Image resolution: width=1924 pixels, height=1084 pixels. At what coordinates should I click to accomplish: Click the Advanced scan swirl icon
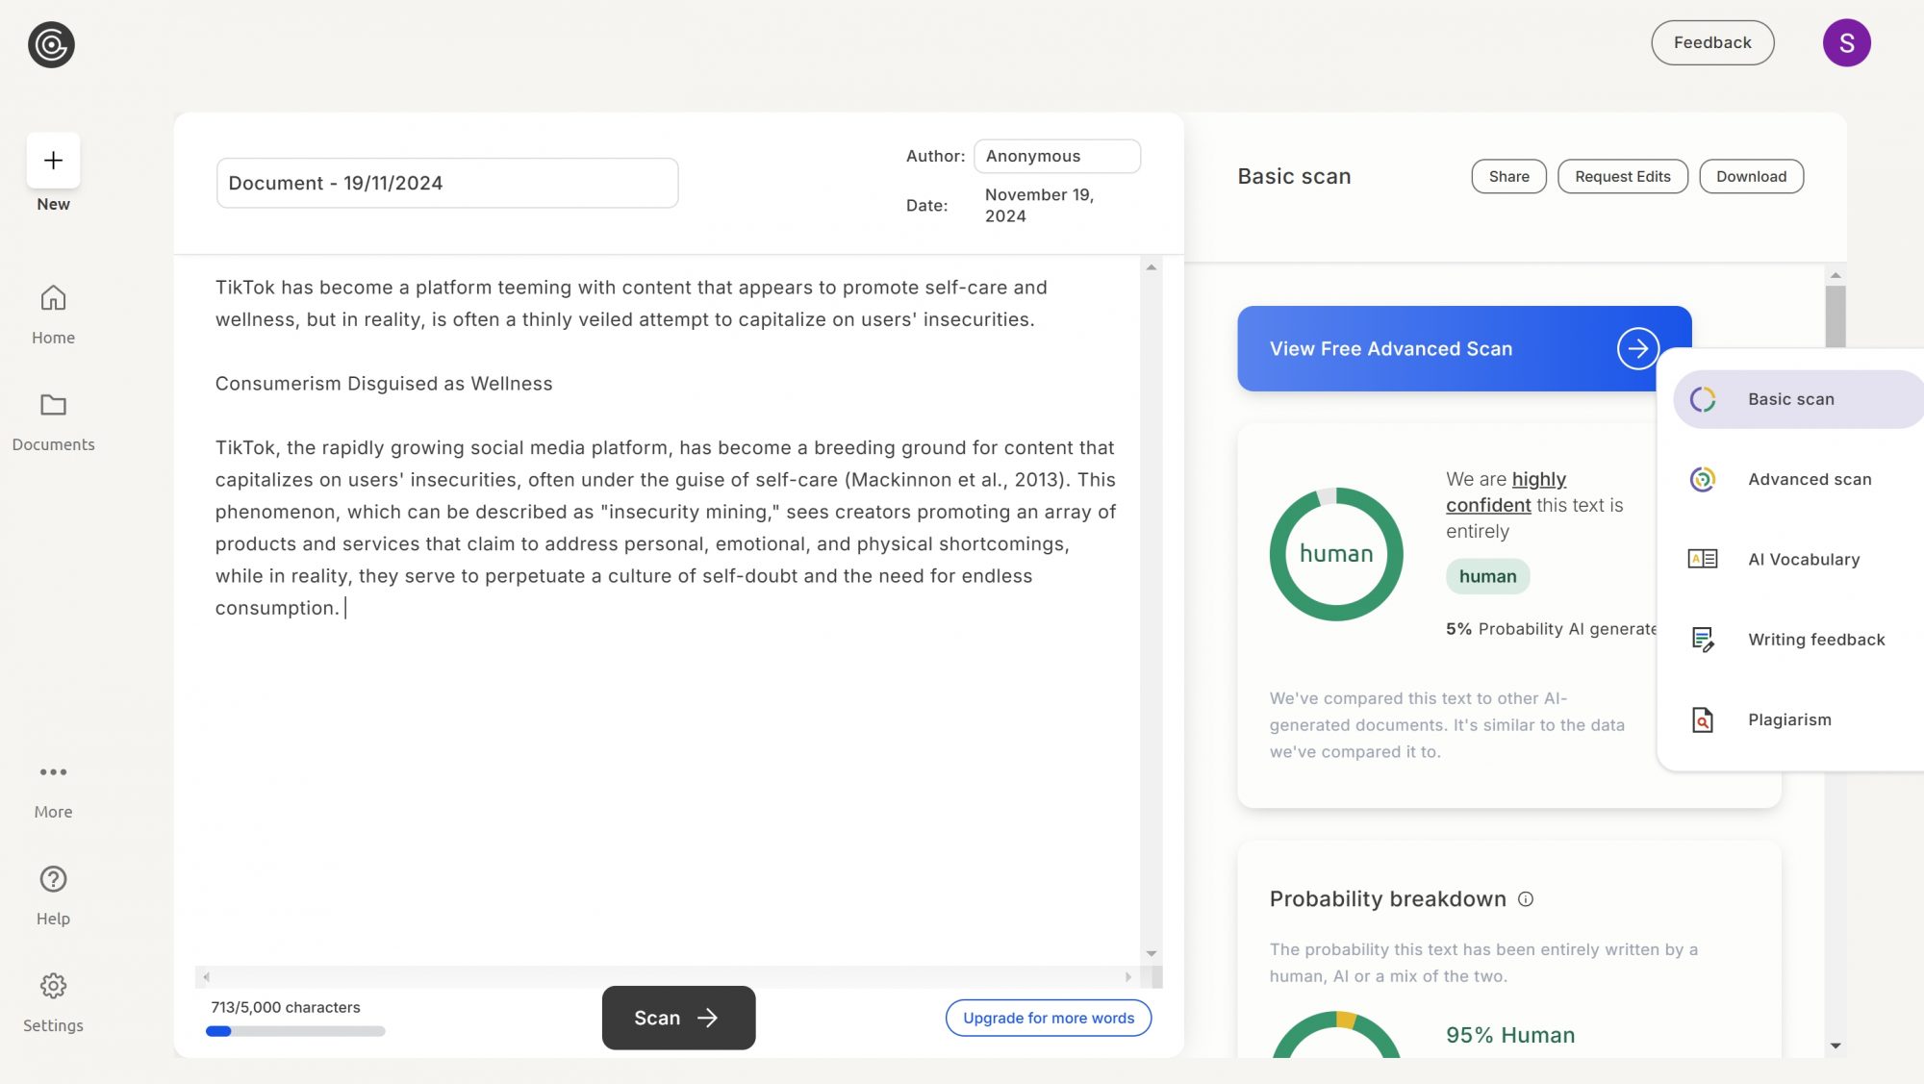point(1703,479)
